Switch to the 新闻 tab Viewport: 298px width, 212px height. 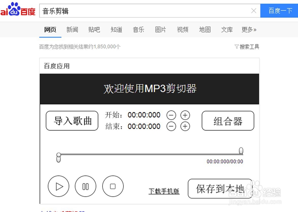pos(72,30)
